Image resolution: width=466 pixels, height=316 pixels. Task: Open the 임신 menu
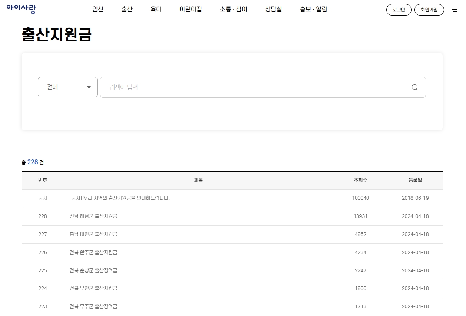click(x=98, y=9)
